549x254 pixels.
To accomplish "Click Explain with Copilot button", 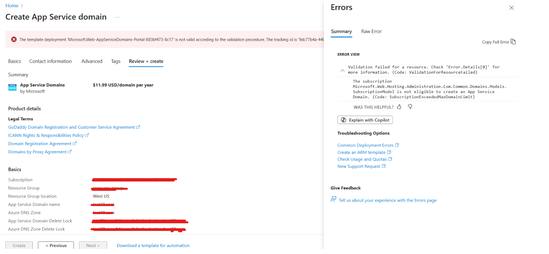I will pos(365,120).
